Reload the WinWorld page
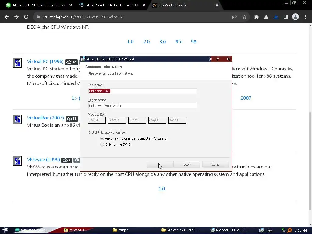This screenshot has width=312, height=234. (x=26, y=17)
